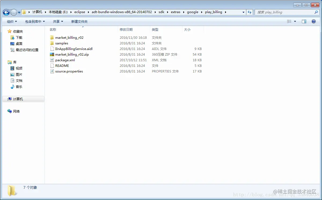Click the samples folder icon
The height and width of the screenshot is (200, 322).
pyautogui.click(x=52, y=43)
